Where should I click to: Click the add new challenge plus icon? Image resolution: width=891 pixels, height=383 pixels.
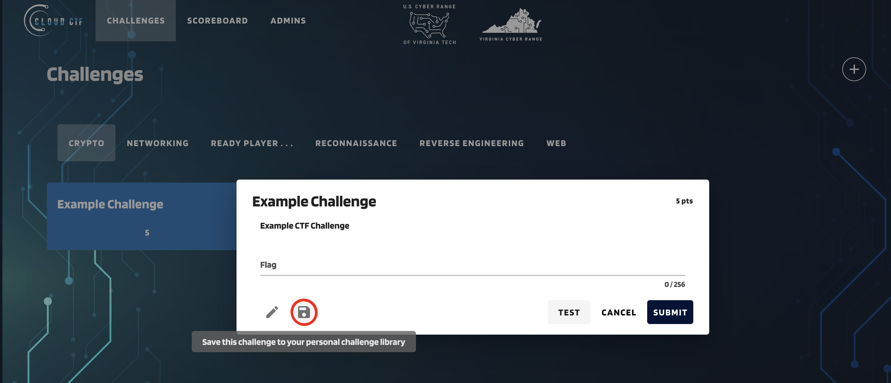(854, 69)
